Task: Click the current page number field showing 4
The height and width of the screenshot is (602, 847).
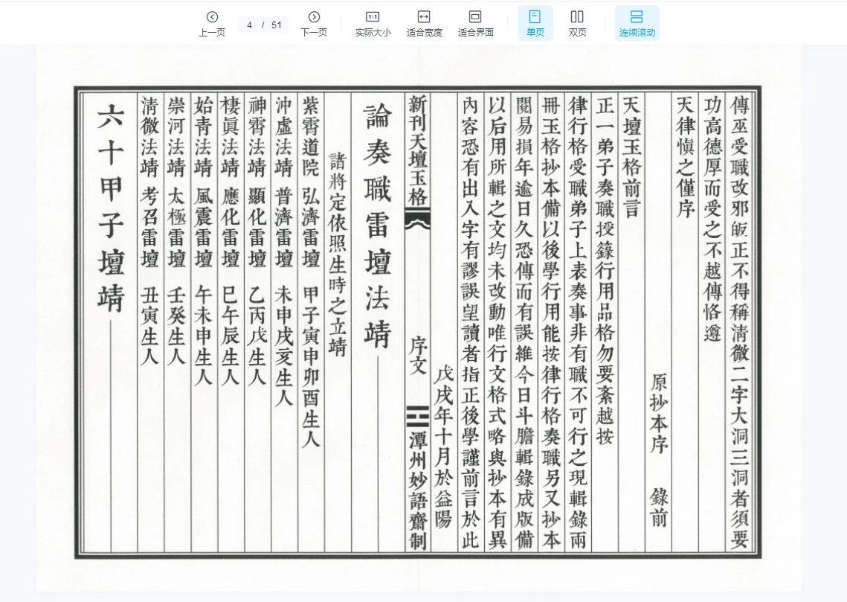Action: point(250,25)
